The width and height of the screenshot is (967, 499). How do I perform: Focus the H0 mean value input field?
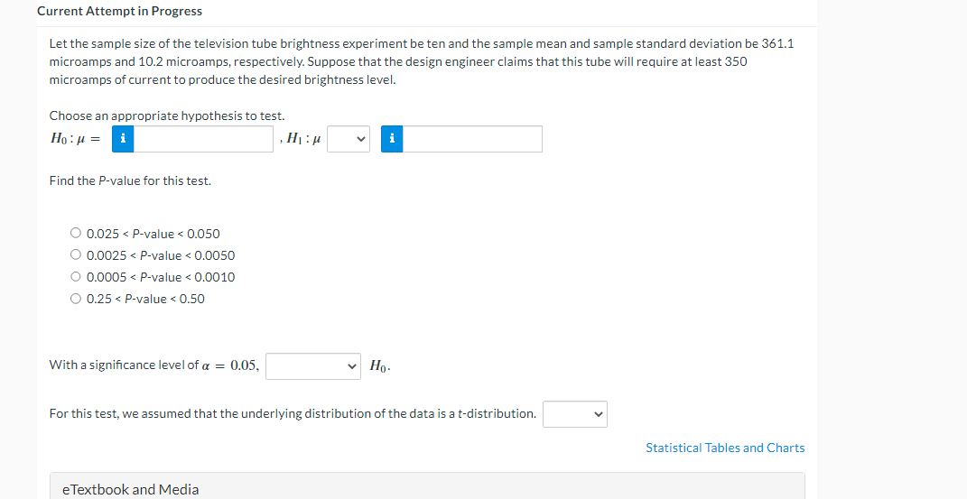(203, 139)
